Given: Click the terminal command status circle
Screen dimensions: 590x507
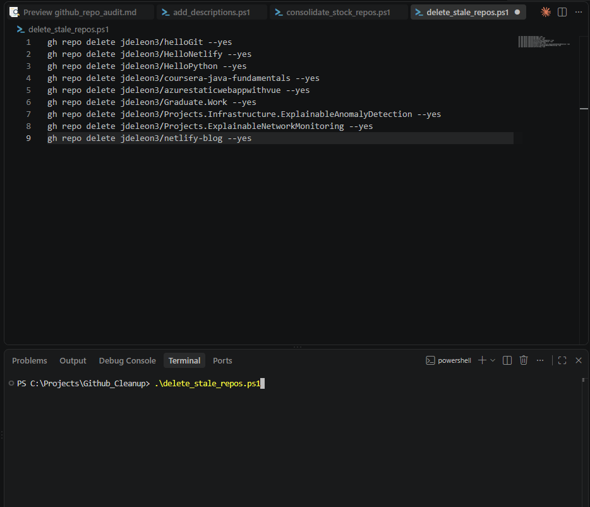Looking at the screenshot, I should pos(11,384).
